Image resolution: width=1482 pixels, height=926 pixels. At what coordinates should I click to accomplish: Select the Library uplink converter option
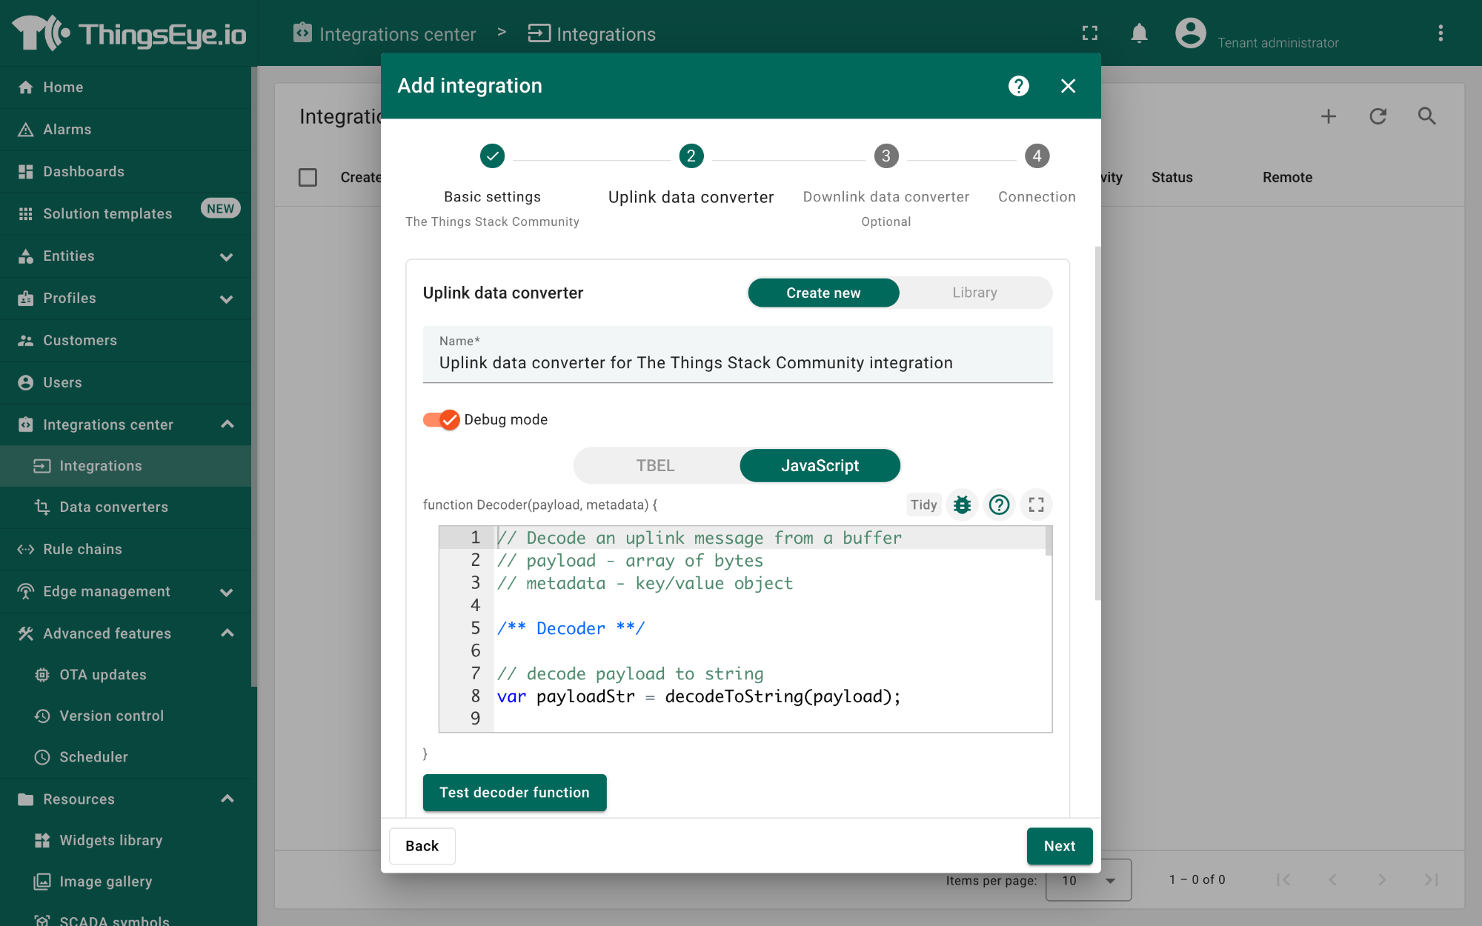(973, 293)
